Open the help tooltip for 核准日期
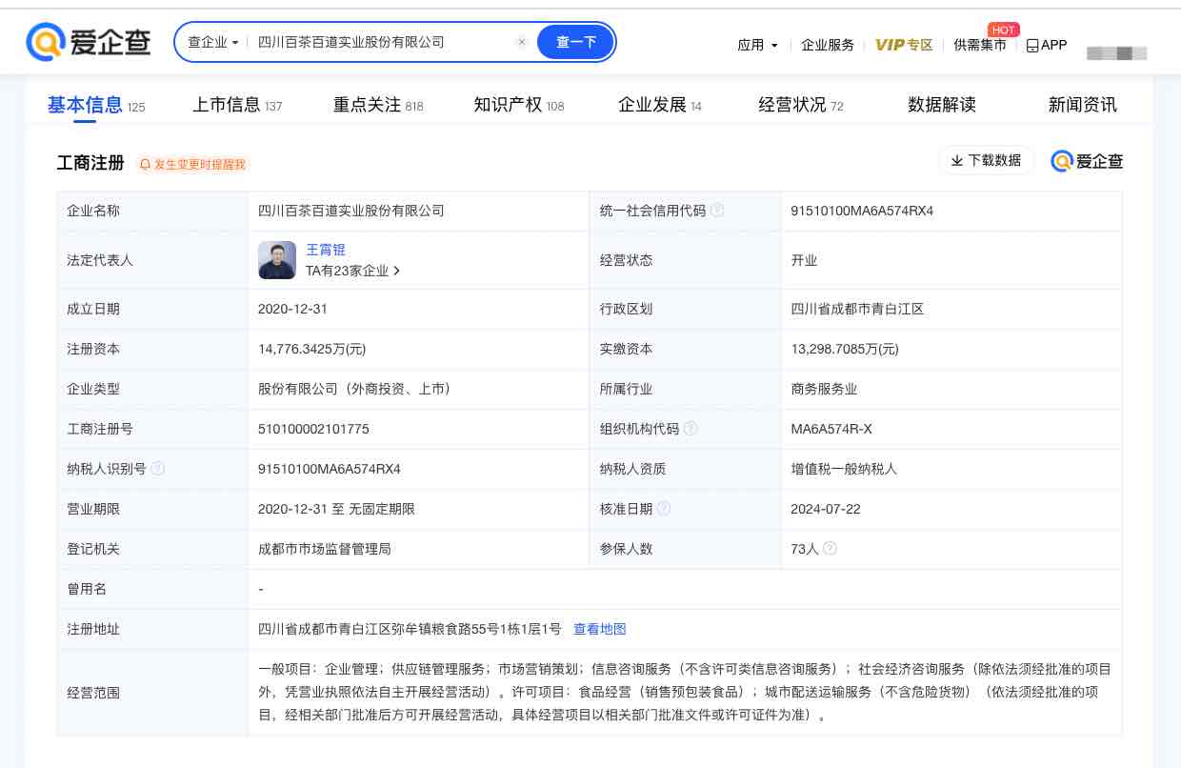This screenshot has width=1181, height=768. point(665,508)
